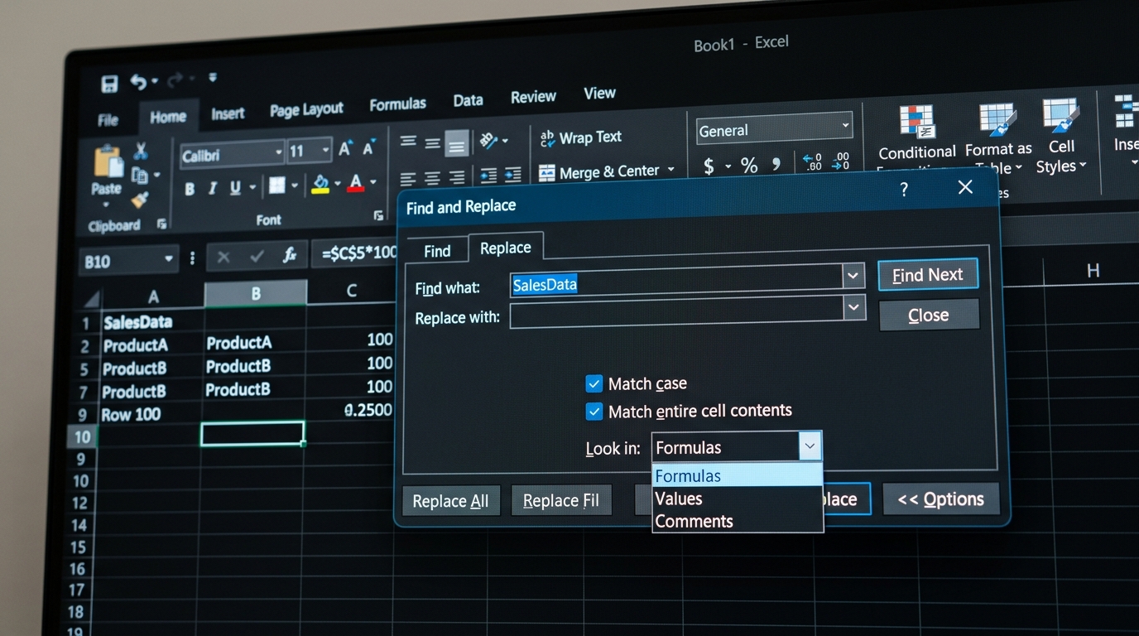
Task: Open the Page Layout ribbon tab
Action: 306,109
